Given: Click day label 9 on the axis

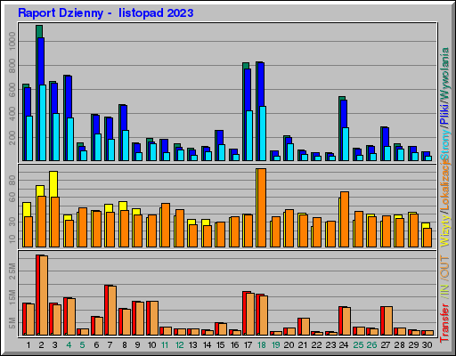Looking at the screenshot, I should click(137, 345).
